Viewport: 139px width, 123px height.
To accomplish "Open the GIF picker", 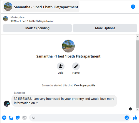I will point(24,118).
